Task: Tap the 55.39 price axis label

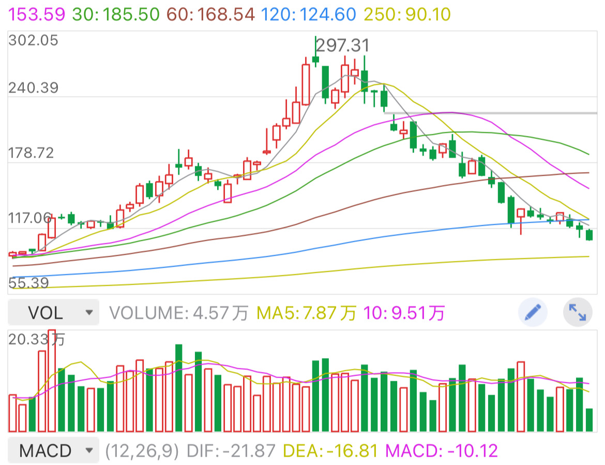Action: [28, 283]
